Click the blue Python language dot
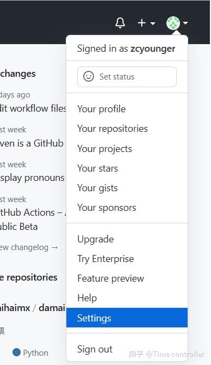The image size is (211, 365). pos(16,352)
